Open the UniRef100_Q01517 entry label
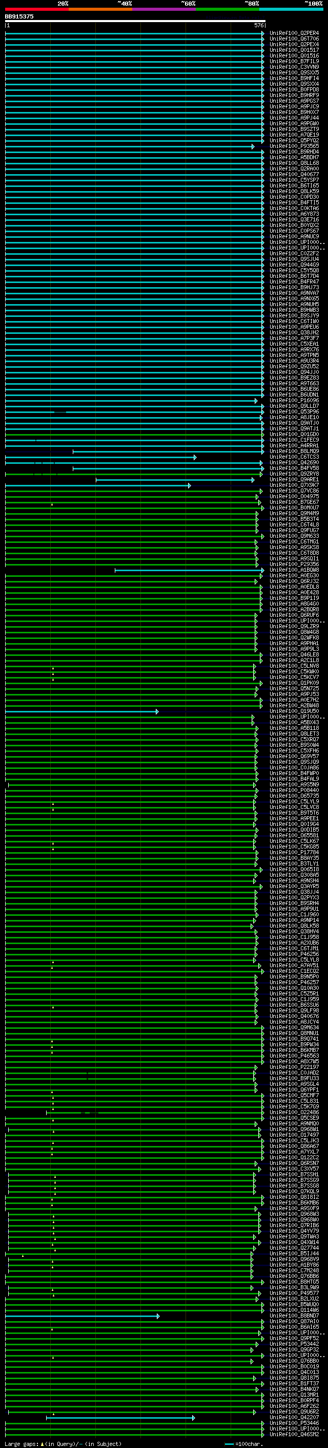 pyautogui.click(x=294, y=50)
